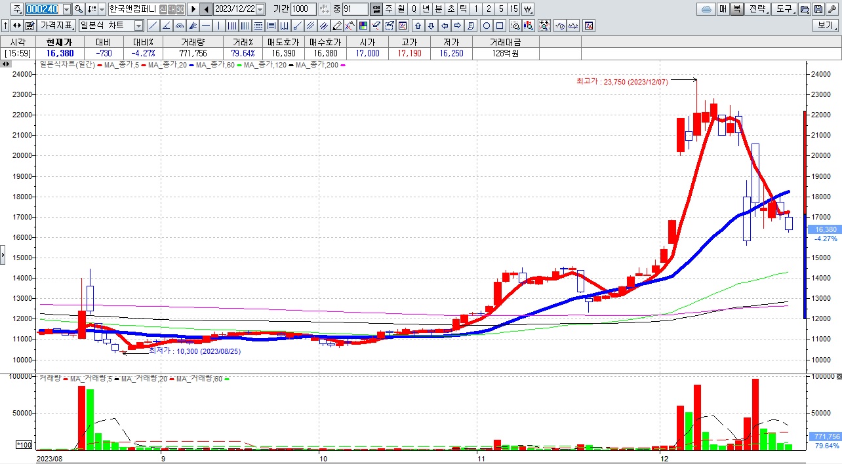Viewport: 842px width, 464px height.
Task: Switch to the 년 yearly period
Action: coord(426,9)
